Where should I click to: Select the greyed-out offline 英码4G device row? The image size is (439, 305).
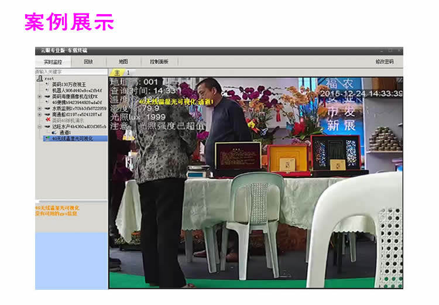coord(68,121)
